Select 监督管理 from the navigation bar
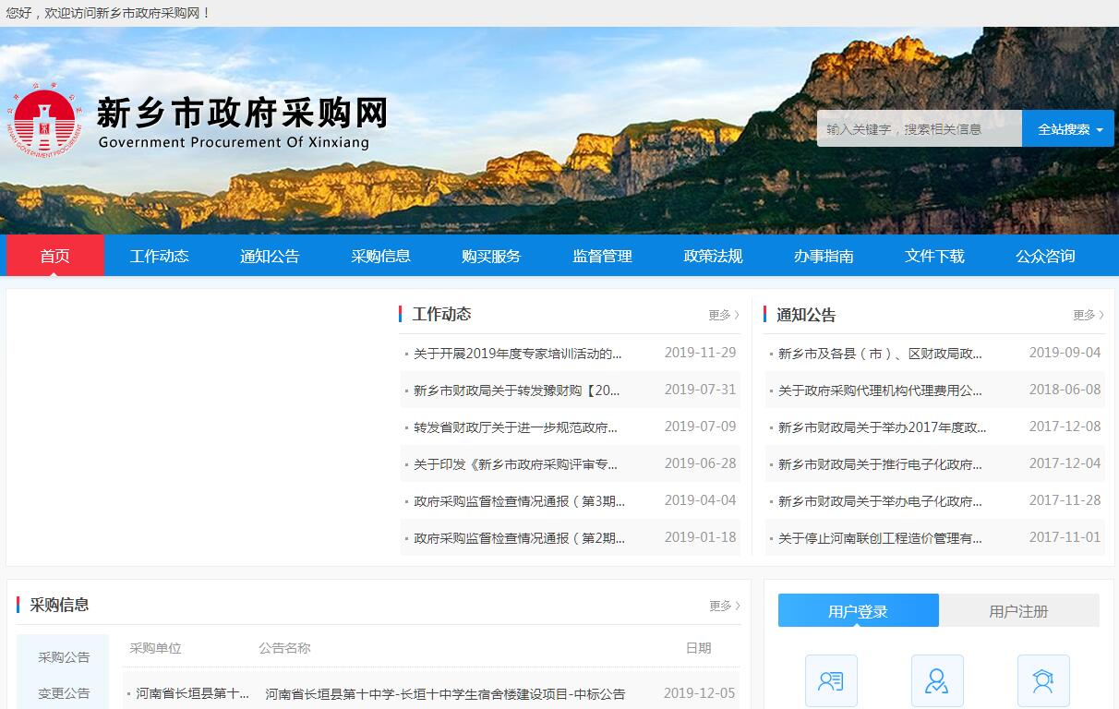 point(602,256)
